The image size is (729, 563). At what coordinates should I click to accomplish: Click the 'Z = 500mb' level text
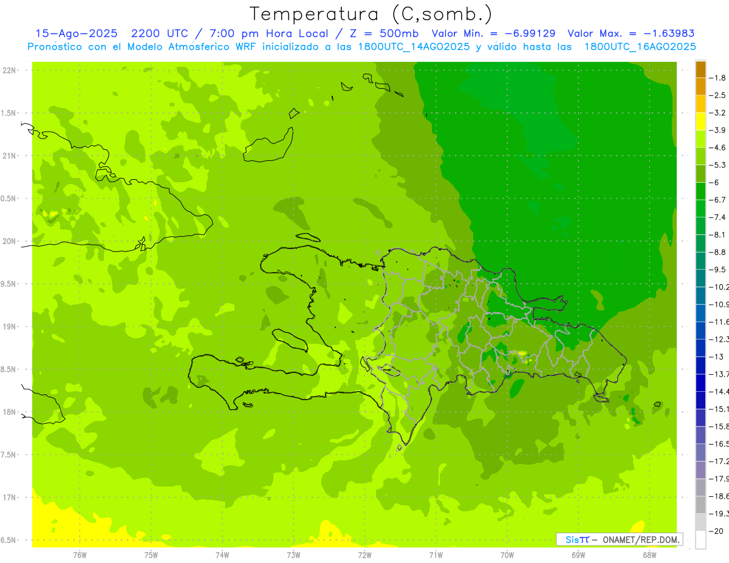(x=384, y=33)
